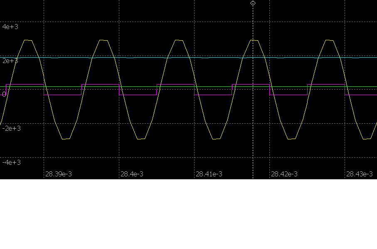This screenshot has height=249, width=377.
Task: Select the 28.41e-3 time axis label
Action: [x=209, y=174]
